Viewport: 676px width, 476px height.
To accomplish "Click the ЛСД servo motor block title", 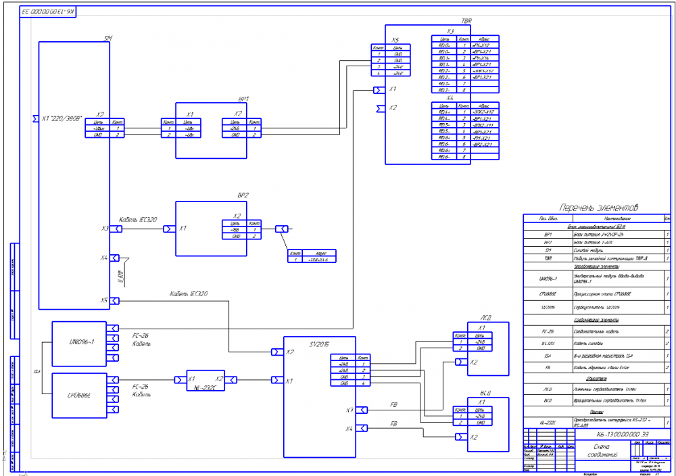I will point(485,318).
